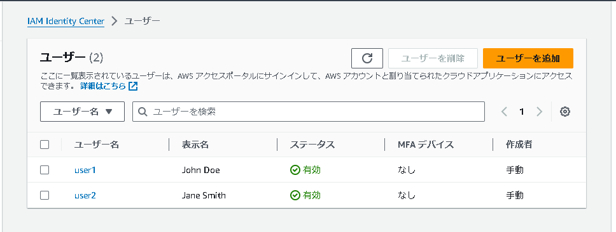The width and height of the screenshot is (616, 232).
Task: Click the ユーザーを追加 button
Action: click(528, 58)
